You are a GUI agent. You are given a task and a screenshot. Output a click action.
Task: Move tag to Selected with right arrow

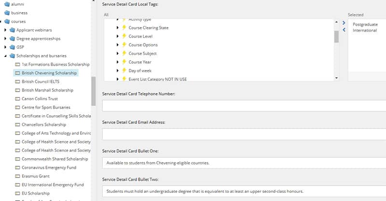(344, 23)
